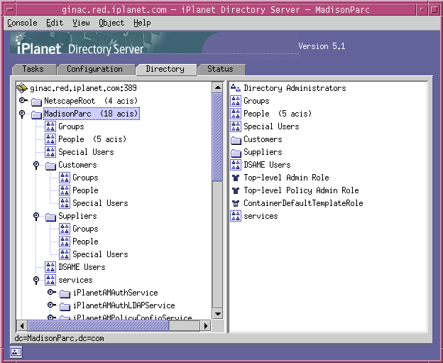This screenshot has height=363, width=443.
Task: Click the tree's vertical scrollbar down arrow
Action: tap(217, 314)
